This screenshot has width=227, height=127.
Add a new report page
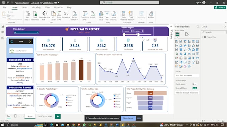(x=58, y=116)
